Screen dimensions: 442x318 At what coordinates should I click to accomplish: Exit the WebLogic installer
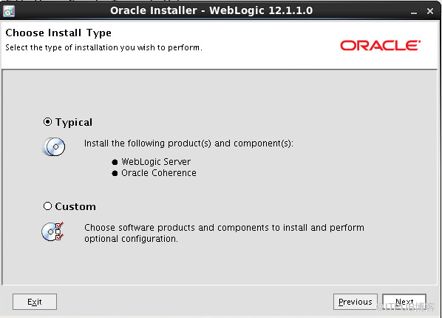point(35,302)
